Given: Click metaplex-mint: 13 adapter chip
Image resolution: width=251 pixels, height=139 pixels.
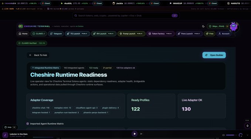Looking at the screenshot, I should pos(62,108).
